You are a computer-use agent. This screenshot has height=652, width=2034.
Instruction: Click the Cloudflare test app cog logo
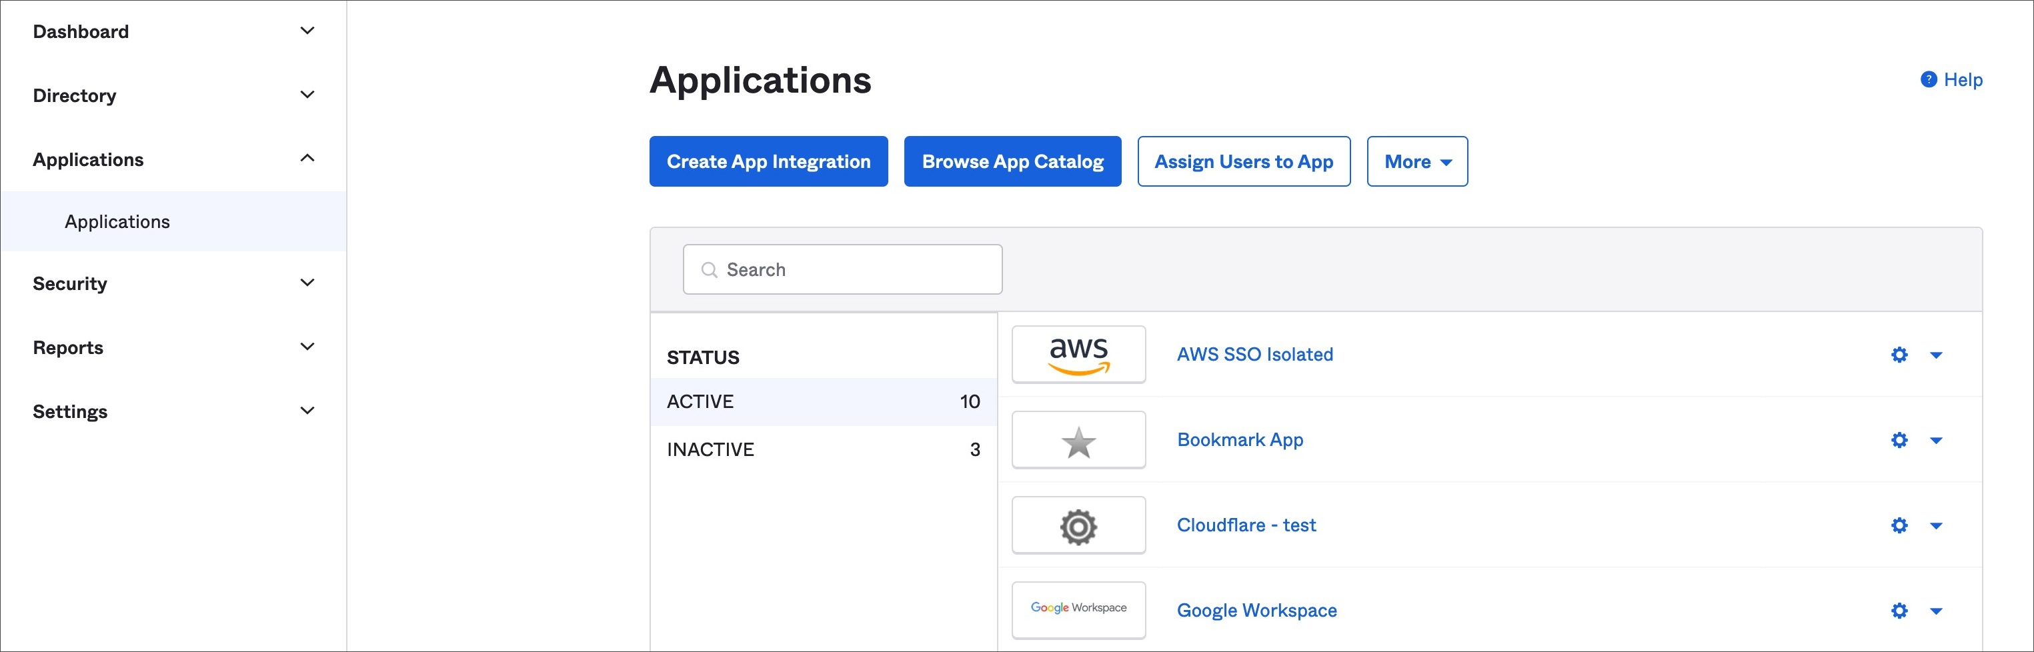tap(1078, 527)
